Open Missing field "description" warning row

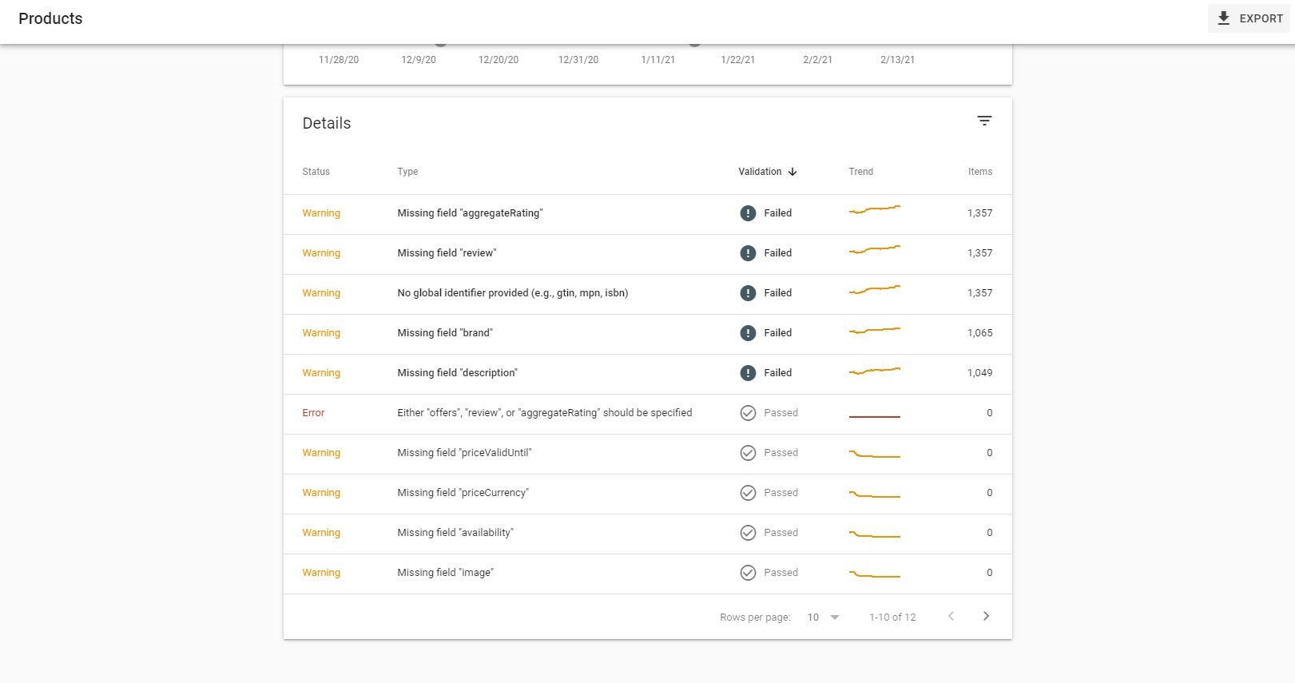[457, 373]
